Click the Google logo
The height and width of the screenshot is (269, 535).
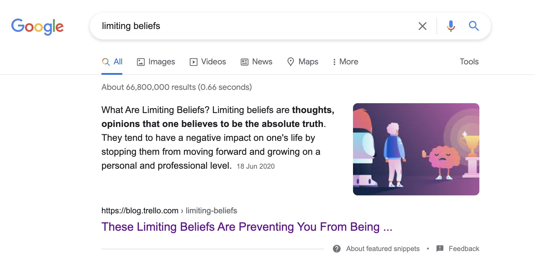pyautogui.click(x=37, y=27)
